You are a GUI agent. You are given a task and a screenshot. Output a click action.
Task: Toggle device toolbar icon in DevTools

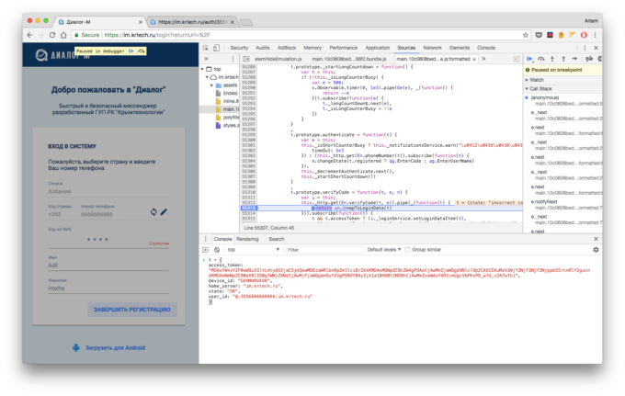(216, 48)
